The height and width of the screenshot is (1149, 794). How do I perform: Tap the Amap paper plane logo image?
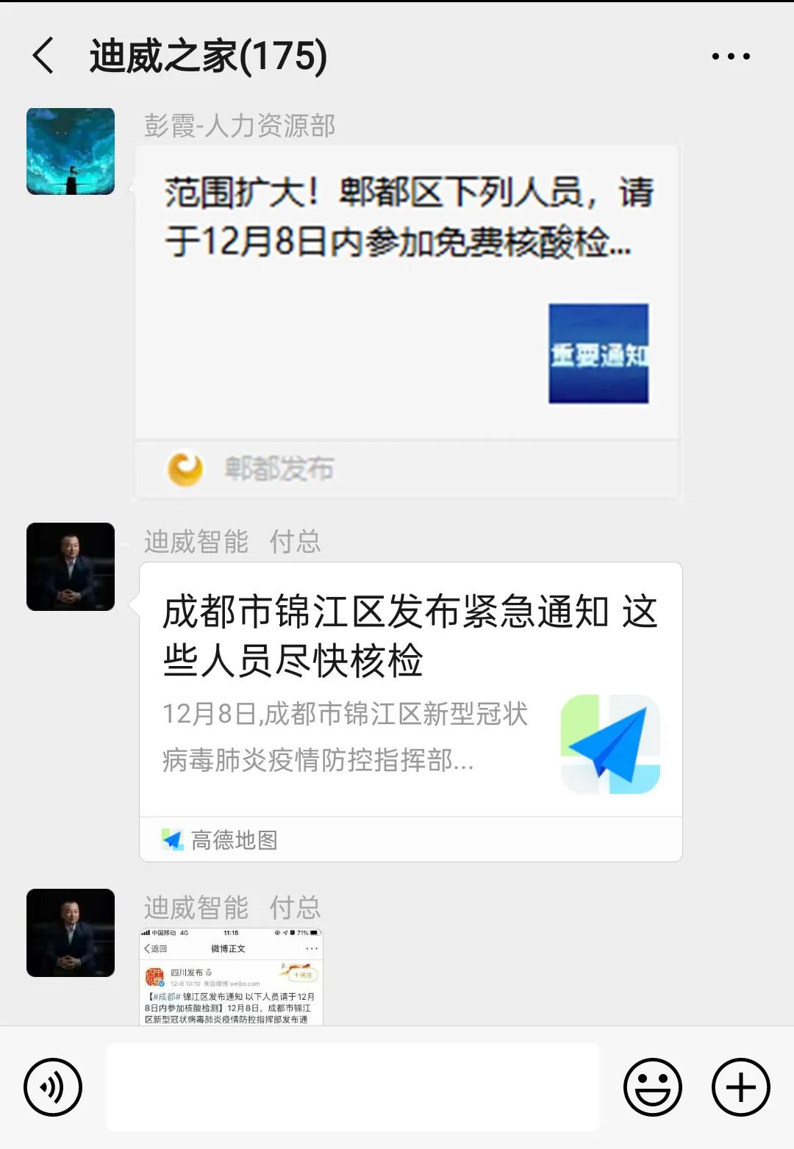pyautogui.click(x=610, y=744)
